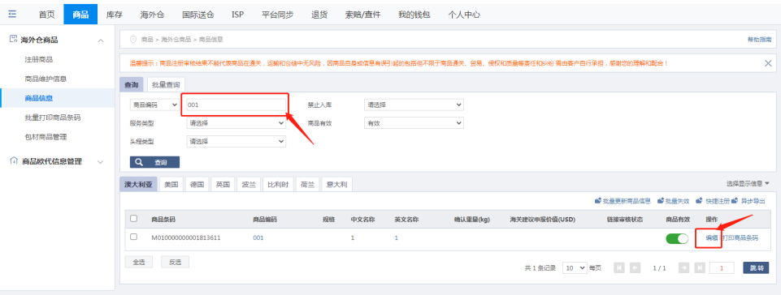Open 商品维护信息 in sidebar
Viewport: 781px width, 295px height.
pos(46,79)
